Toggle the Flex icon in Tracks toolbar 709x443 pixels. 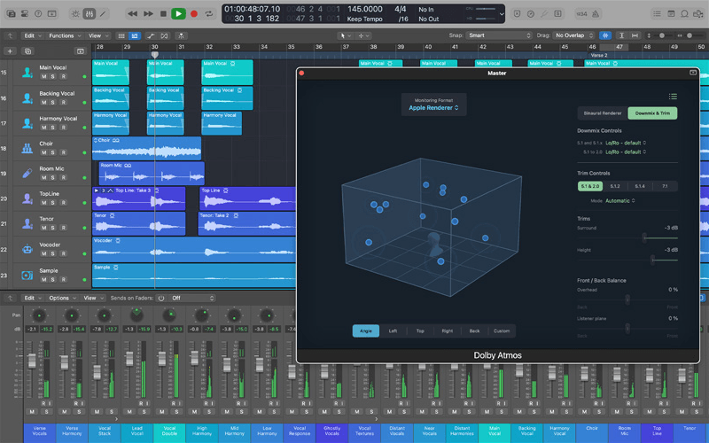[x=164, y=35]
